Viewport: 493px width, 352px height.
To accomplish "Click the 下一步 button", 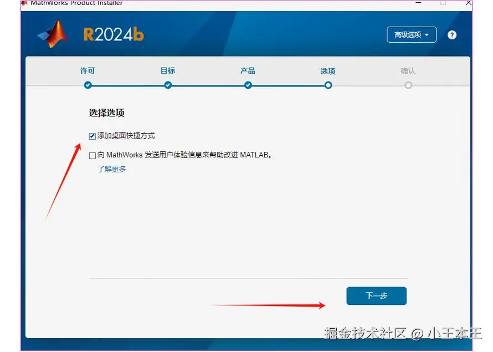I will click(376, 295).
